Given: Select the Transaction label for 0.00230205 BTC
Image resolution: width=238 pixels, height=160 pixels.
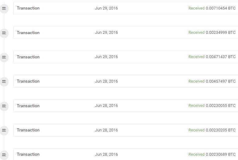Looking at the screenshot, I should click(28, 130).
